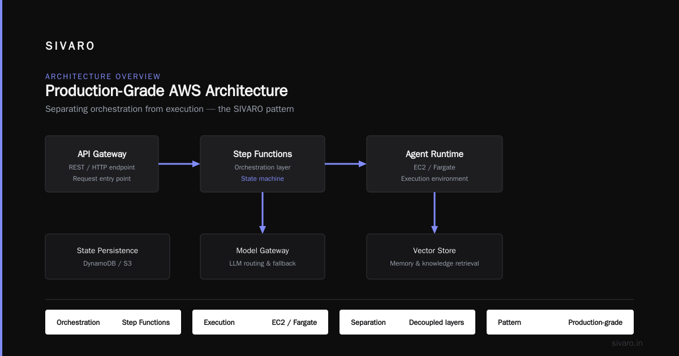Select the Step Functions box
Screen dimensions: 679x356
pyautogui.click(x=263, y=164)
